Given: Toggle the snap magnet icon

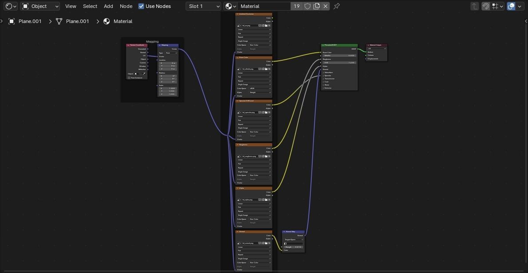Looking at the screenshot, I should pyautogui.click(x=485, y=6).
